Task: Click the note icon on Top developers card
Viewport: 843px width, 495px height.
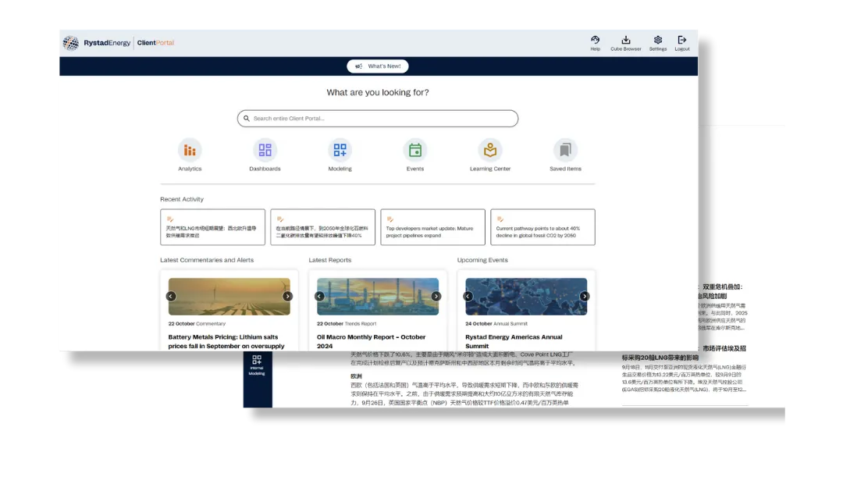Action: click(390, 219)
